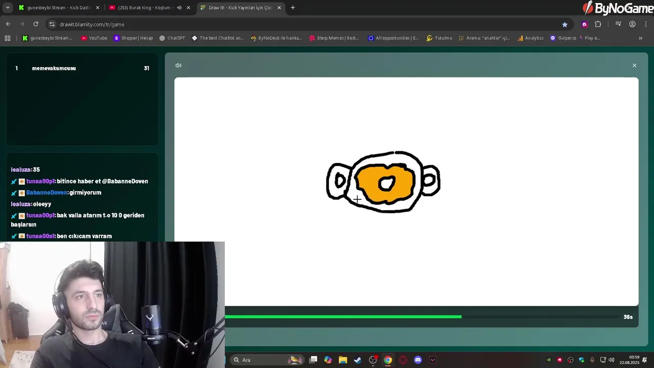Open the Extensions puzzle menu
The width and height of the screenshot is (654, 368).
tap(598, 24)
